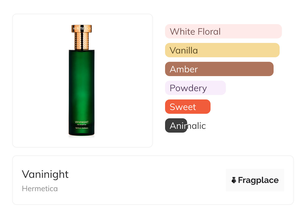
Task: Select the yellow Vanilla accord bar
Action: 222,50
